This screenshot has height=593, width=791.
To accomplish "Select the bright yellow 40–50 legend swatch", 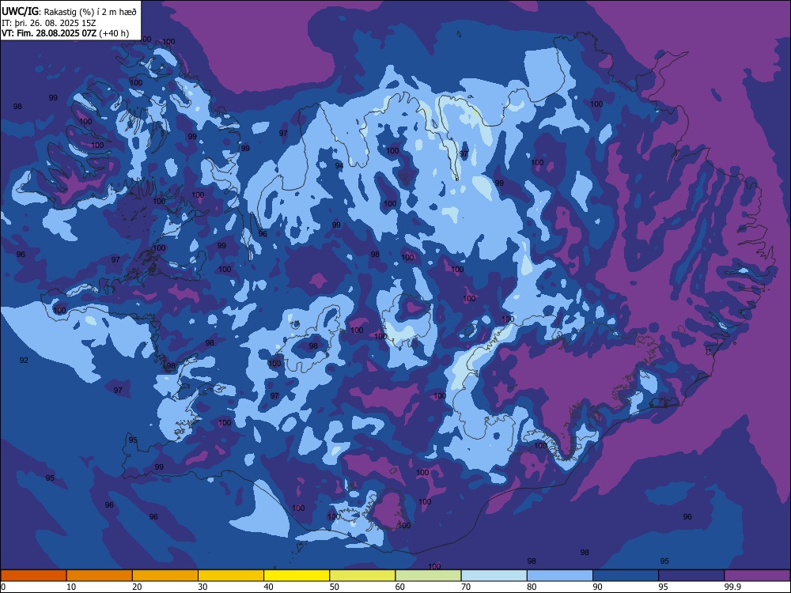I will (297, 576).
